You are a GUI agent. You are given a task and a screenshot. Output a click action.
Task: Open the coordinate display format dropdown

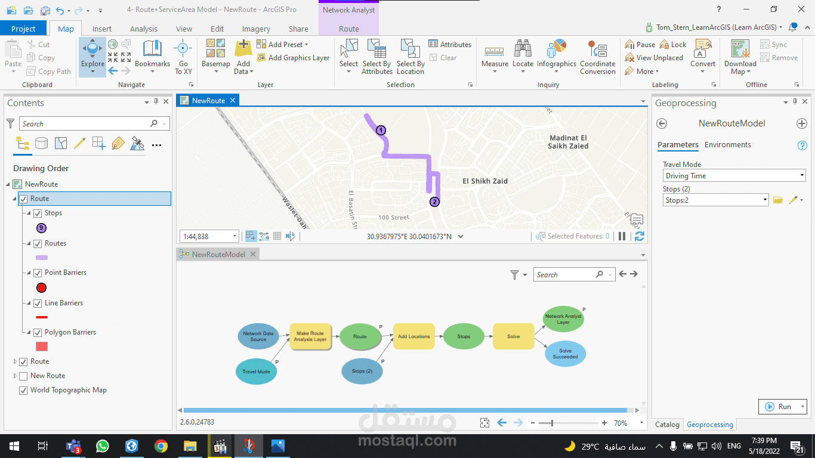461,236
